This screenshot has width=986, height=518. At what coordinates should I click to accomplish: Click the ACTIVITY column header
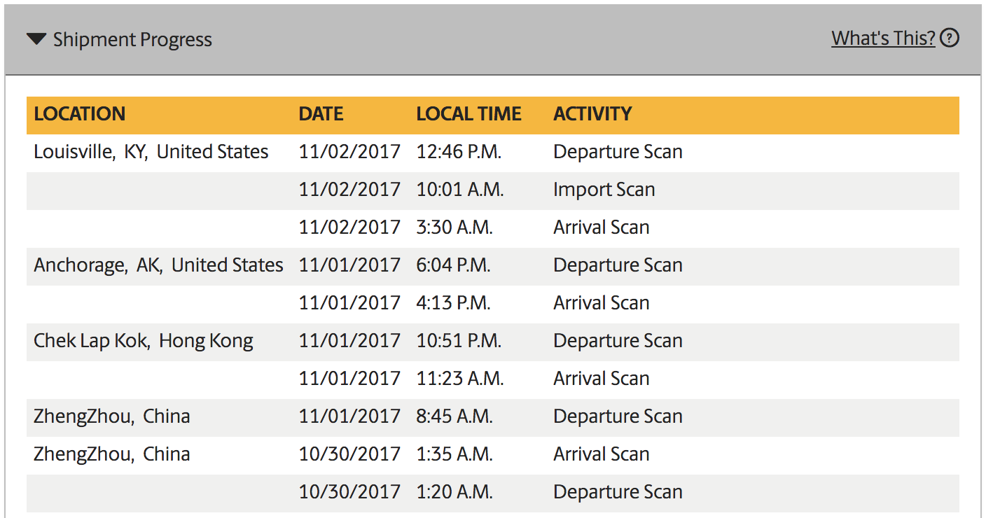click(x=592, y=114)
